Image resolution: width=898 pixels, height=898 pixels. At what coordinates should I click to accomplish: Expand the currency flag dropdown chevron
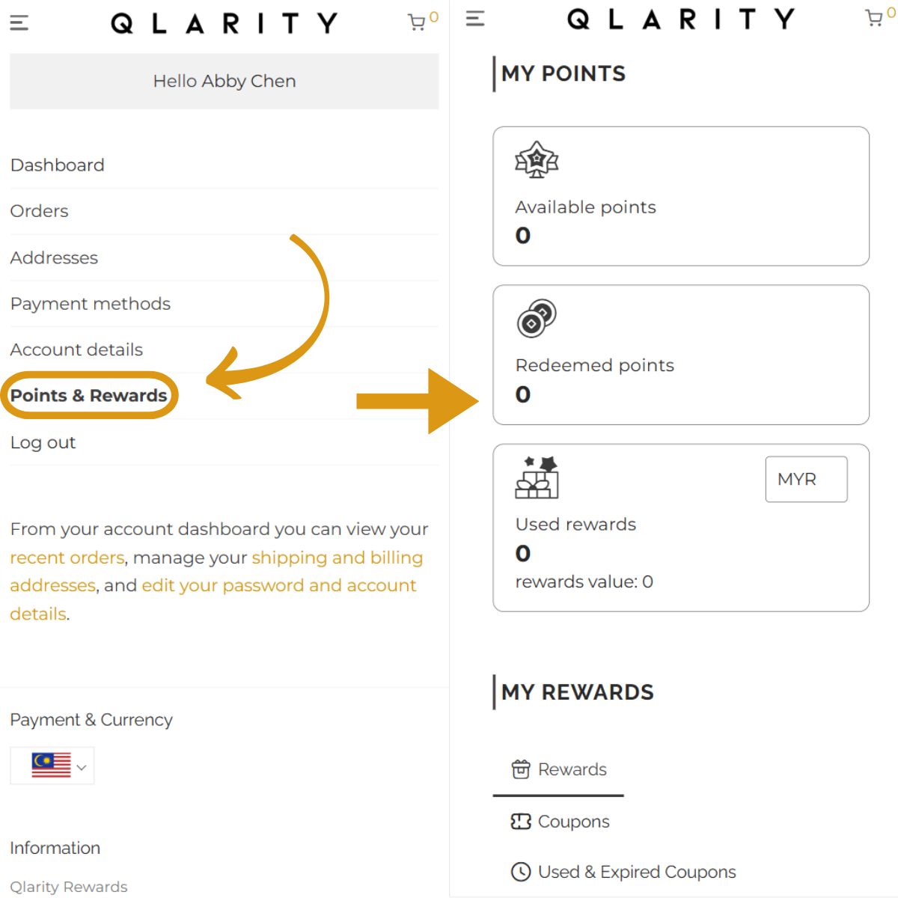[x=82, y=767]
